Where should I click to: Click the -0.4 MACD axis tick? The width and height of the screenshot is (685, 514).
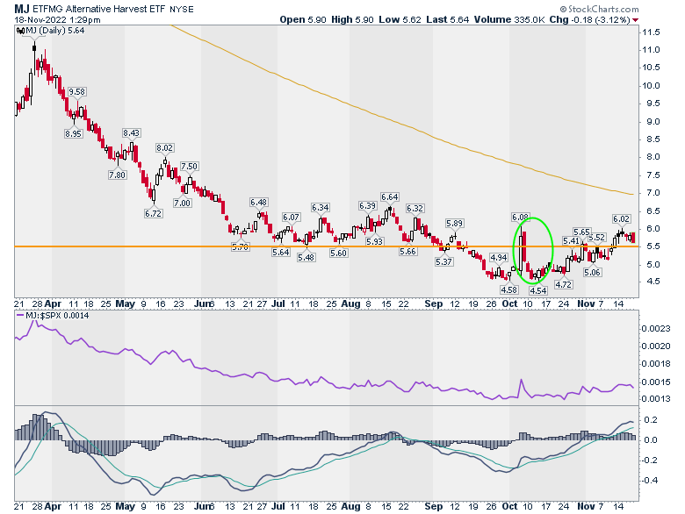[x=650, y=480]
